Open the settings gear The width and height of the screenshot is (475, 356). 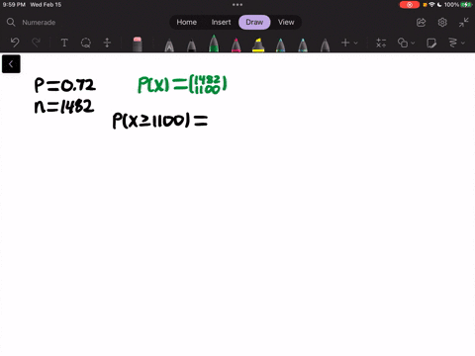442,23
